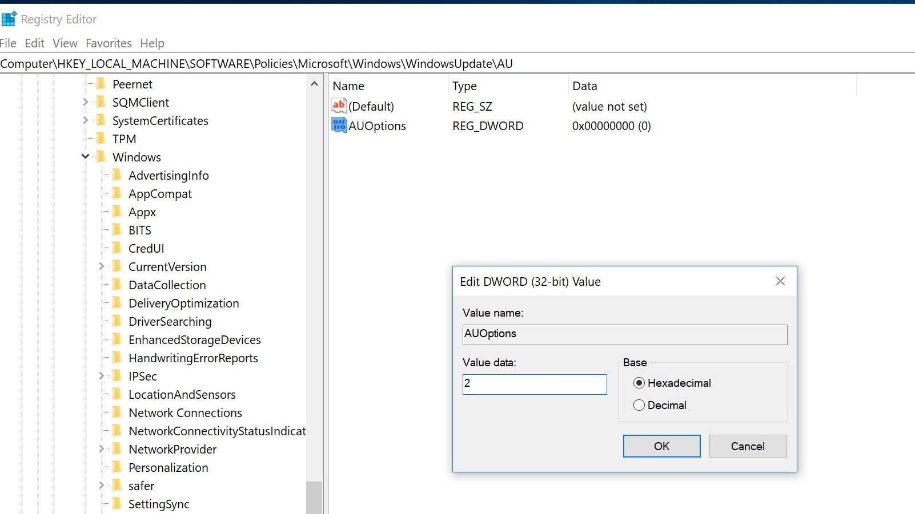
Task: Open the File menu
Action: (8, 43)
